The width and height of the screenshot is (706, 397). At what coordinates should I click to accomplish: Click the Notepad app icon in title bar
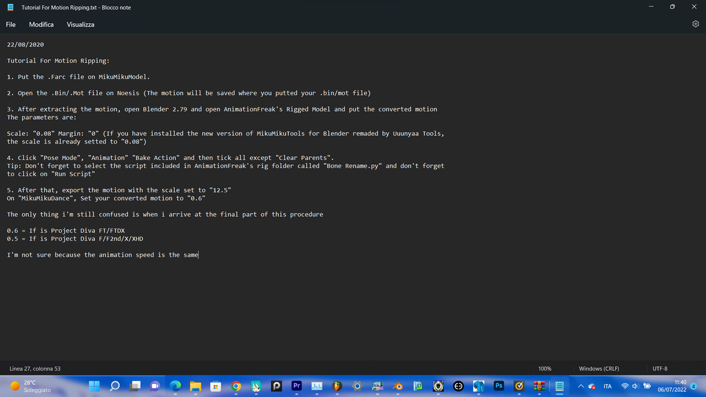[10, 8]
